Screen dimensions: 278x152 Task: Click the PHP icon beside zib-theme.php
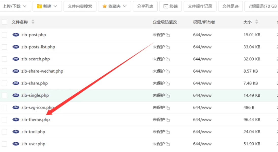click(x=16, y=120)
